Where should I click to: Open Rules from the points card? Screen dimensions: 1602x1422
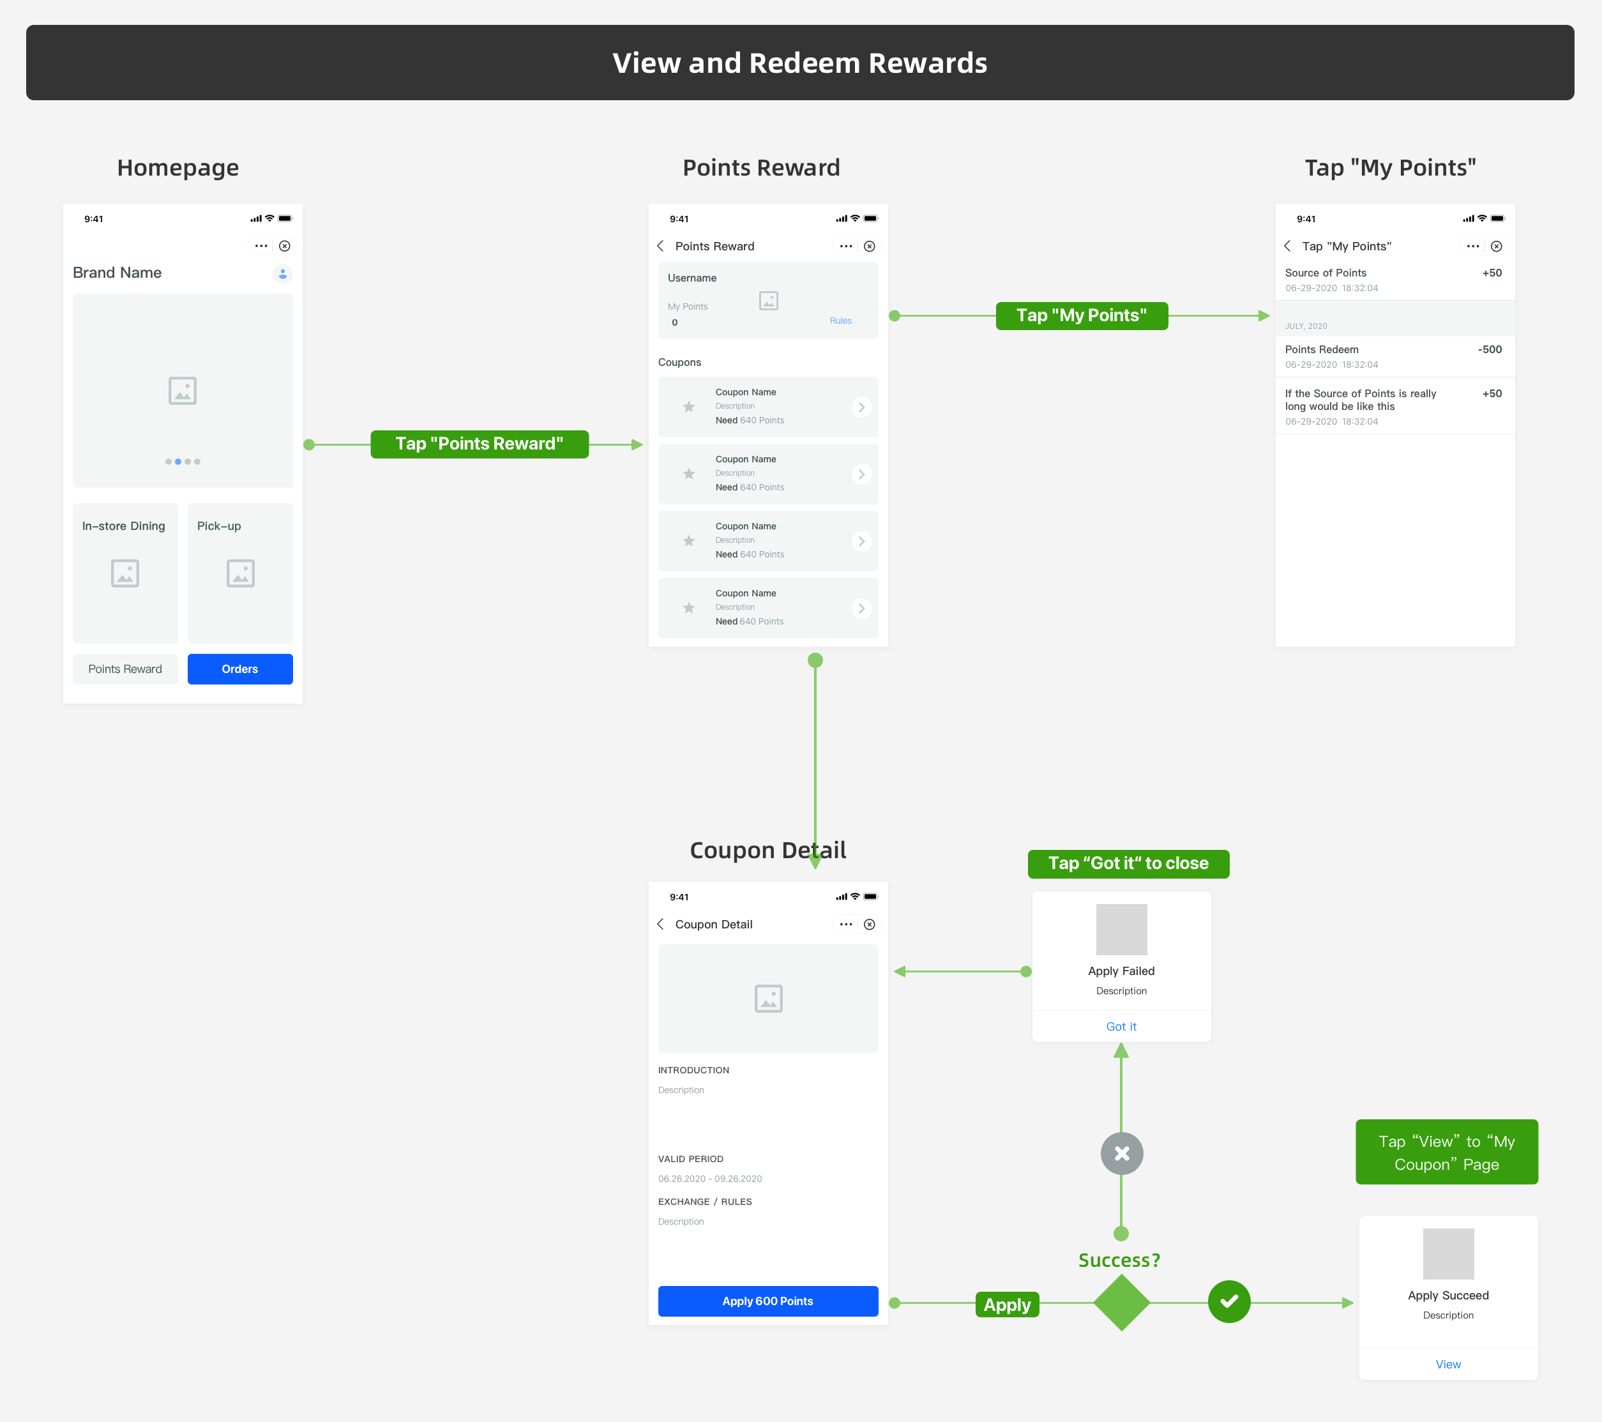tap(840, 321)
